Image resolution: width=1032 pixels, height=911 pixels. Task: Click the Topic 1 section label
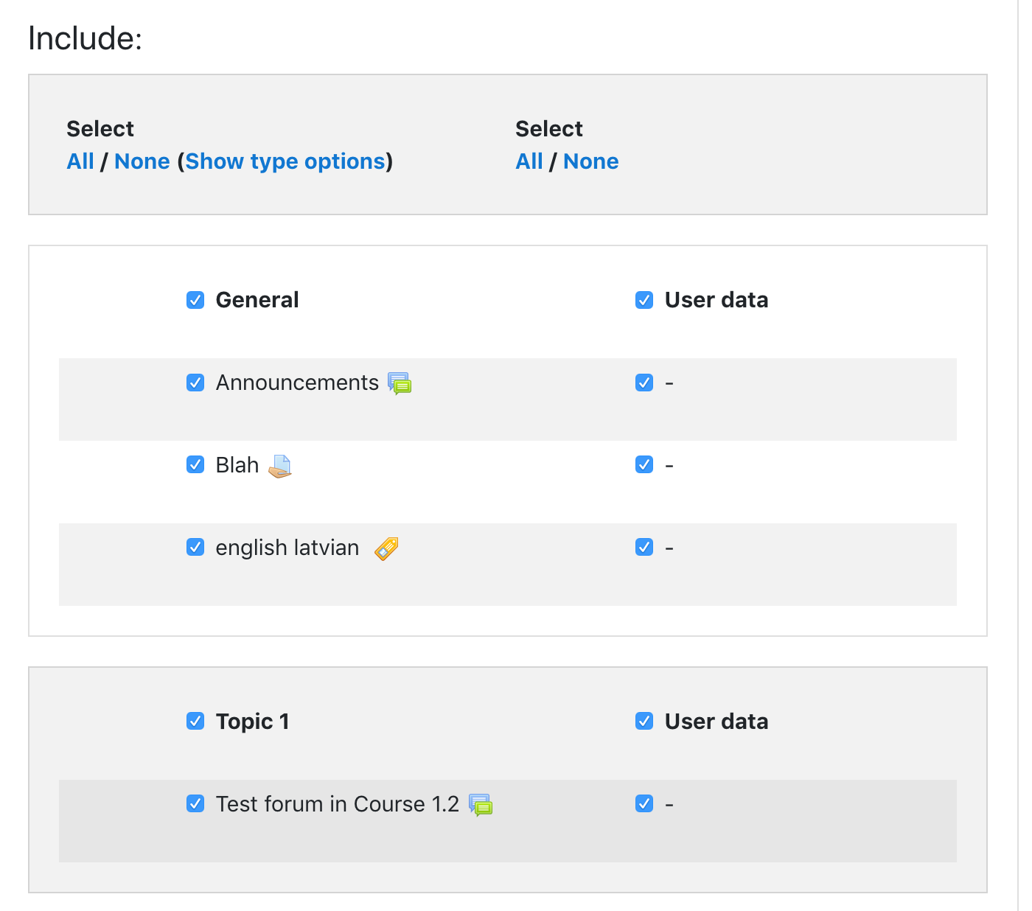(x=253, y=722)
